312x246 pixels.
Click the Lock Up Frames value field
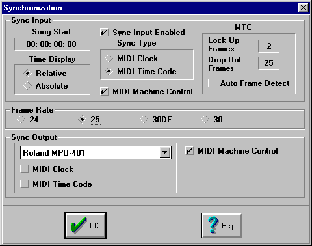coord(268,46)
